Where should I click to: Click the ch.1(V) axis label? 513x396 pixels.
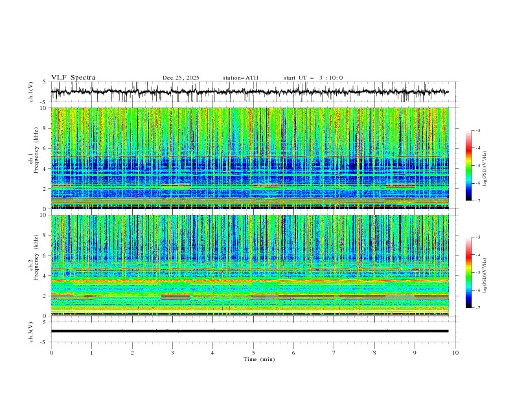point(32,92)
